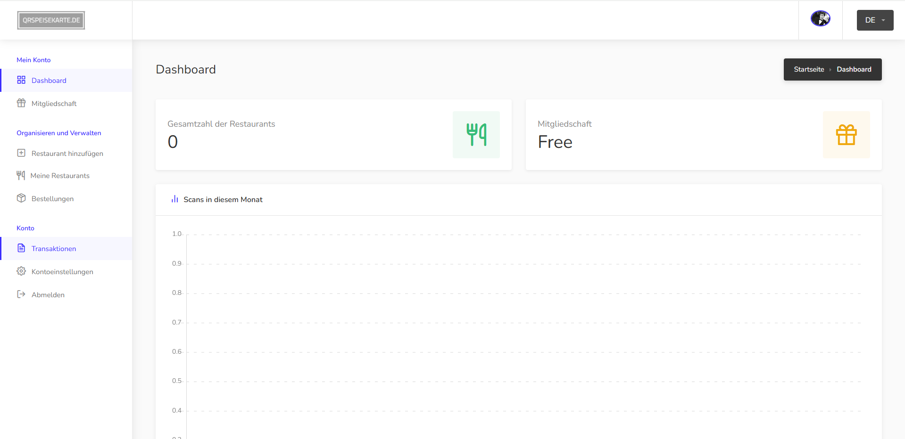This screenshot has height=439, width=905.
Task: Click the fork-and-knife icon beside Meine Restaurants
Action: pos(21,176)
